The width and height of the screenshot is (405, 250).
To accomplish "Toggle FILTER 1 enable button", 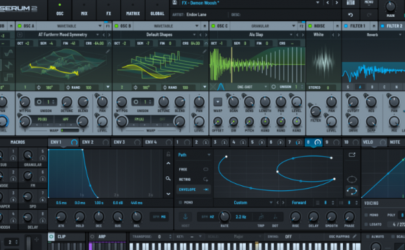I will (x=346, y=26).
